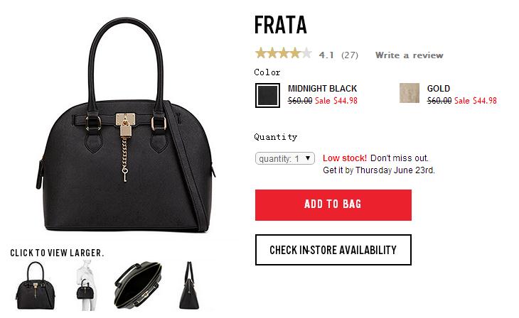Click the Add to Bag button
This screenshot has width=519, height=318.
[333, 205]
